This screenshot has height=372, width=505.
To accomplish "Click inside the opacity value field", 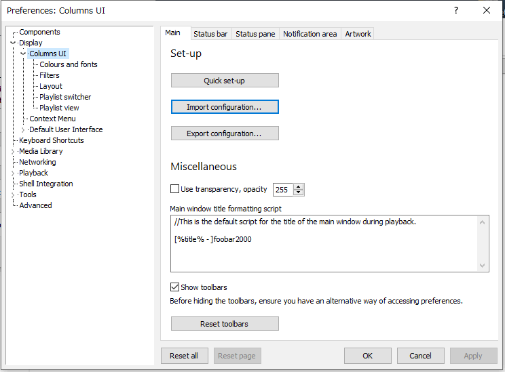I will [283, 190].
